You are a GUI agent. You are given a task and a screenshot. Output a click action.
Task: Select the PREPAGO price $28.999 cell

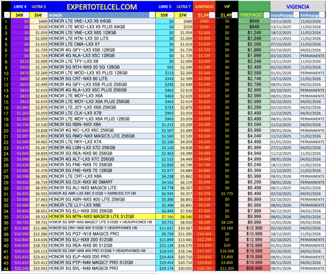(x=254, y=268)
